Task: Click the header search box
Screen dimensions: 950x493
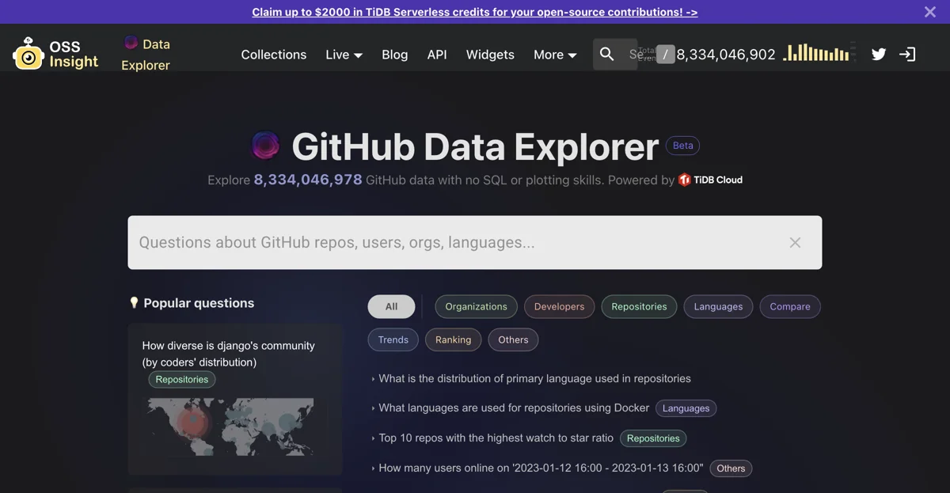Action: coord(615,54)
